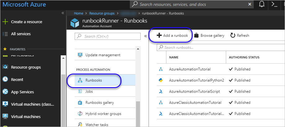
Task: Click the App Services globe icon
Action: 5,92
